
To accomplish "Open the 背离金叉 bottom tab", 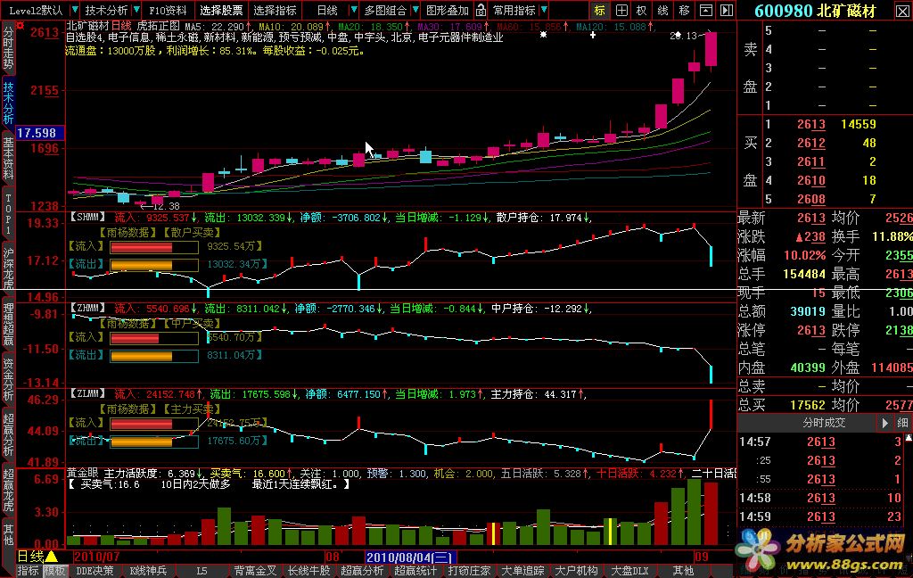I will tap(255, 571).
